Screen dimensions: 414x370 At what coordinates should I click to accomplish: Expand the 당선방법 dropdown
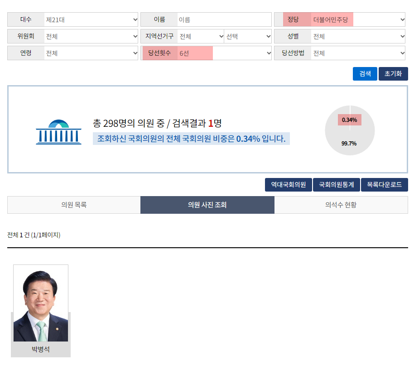[358, 53]
